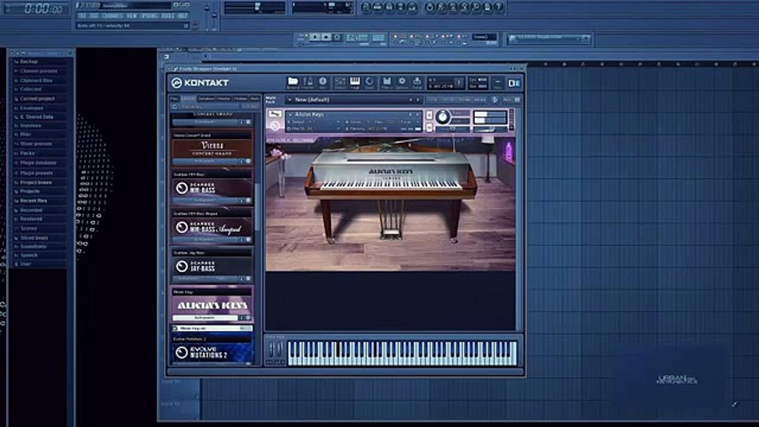This screenshot has width=759, height=427.
Task: Toggle Kontakt sidebar view button at top right
Action: click(x=514, y=82)
